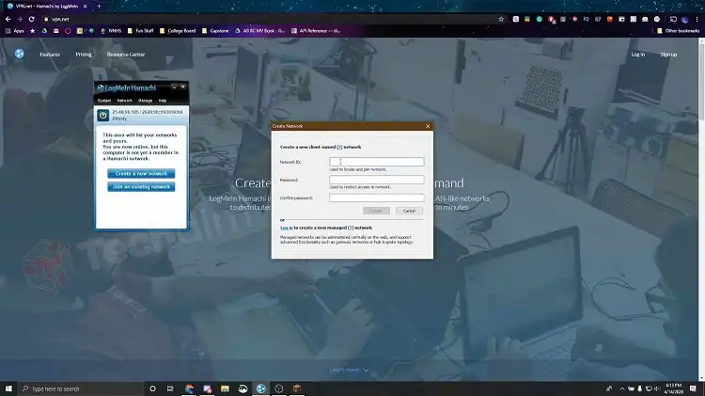This screenshot has height=396, width=705.
Task: Click the taskbar search box
Action: (81, 388)
